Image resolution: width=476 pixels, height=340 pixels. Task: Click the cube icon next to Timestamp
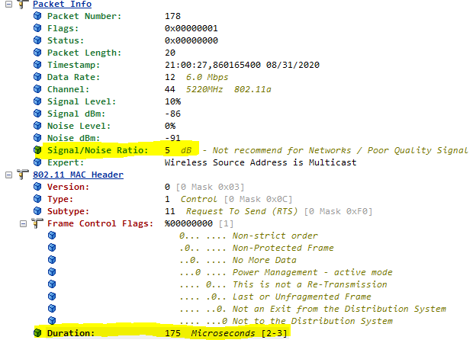(37, 65)
